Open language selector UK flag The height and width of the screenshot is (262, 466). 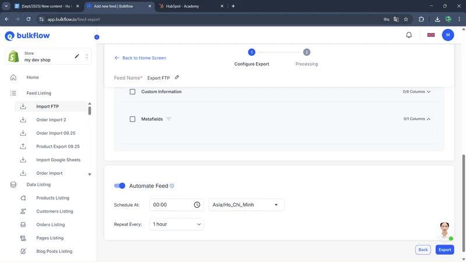coord(431,35)
